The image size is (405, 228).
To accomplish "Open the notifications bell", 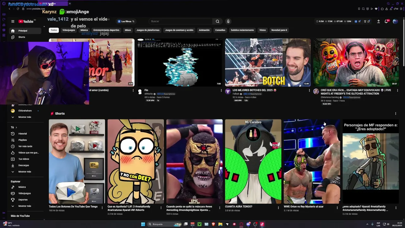I will pyautogui.click(x=386, y=21).
